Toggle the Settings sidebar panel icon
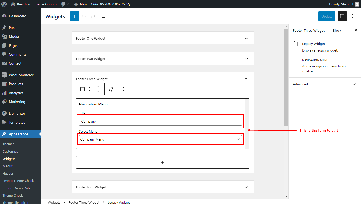Image resolution: width=361 pixels, height=204 pixels. (342, 16)
